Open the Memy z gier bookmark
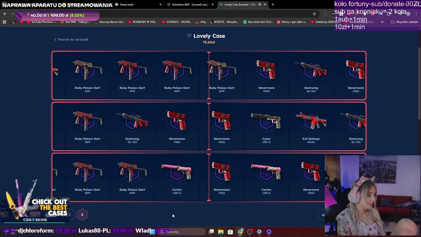The width and height of the screenshot is (421, 237). 292,22
